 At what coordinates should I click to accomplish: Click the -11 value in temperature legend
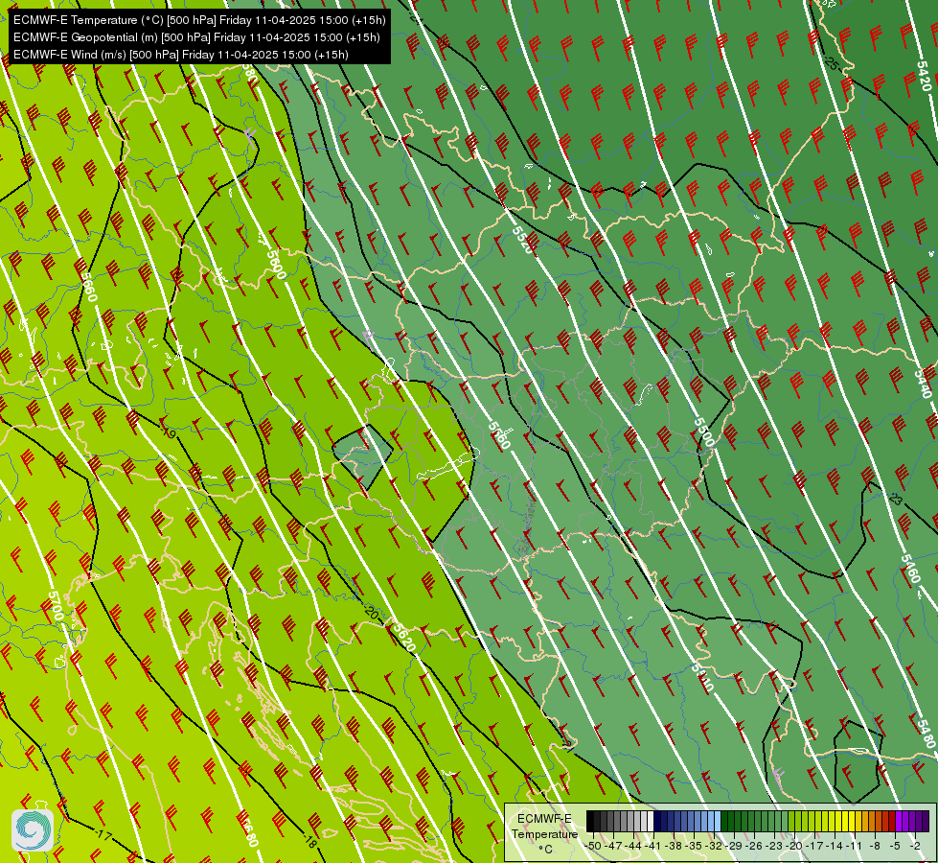pyautogui.click(x=855, y=846)
